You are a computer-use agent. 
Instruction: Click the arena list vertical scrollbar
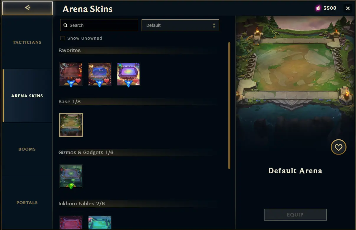[229, 105]
